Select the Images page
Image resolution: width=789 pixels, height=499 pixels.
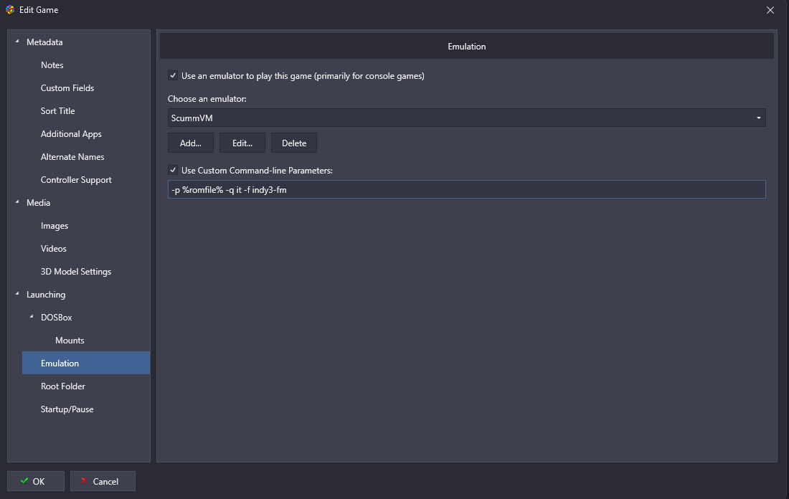(55, 226)
